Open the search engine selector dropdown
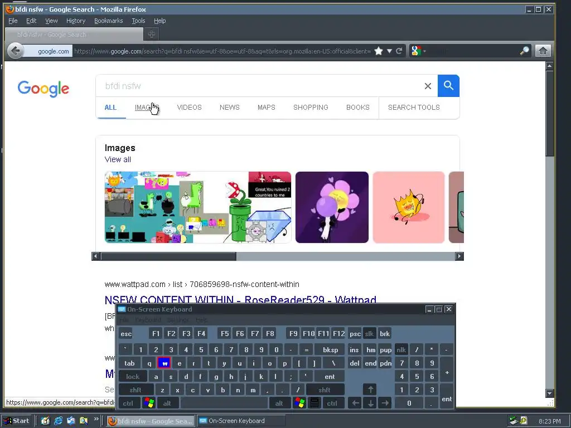The image size is (571, 428). (x=418, y=51)
